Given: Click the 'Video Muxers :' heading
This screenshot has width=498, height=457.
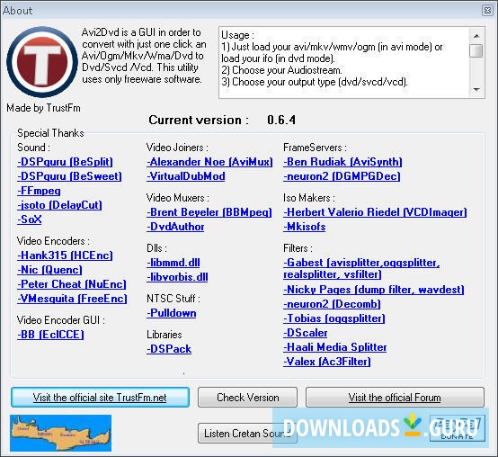Looking at the screenshot, I should (178, 198).
